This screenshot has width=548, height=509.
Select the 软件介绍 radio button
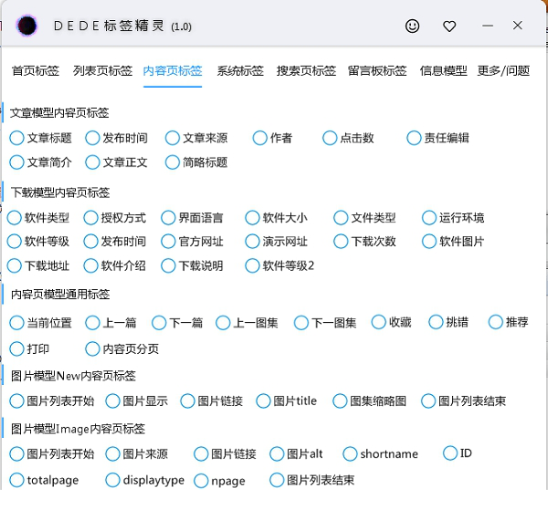(90, 265)
